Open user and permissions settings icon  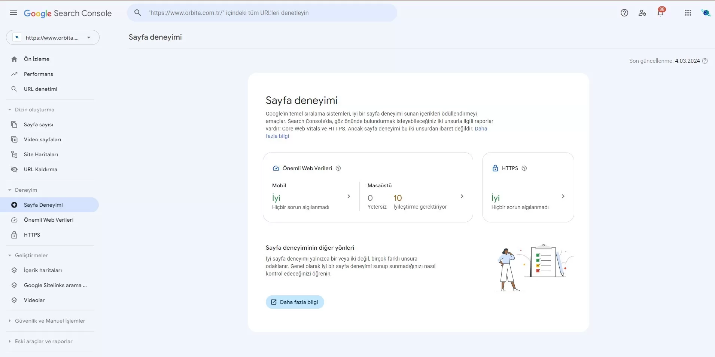(642, 13)
